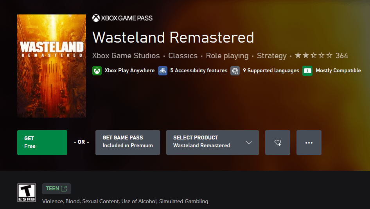This screenshot has height=209, width=370.
Task: Browse the Role playing category
Action: point(227,56)
